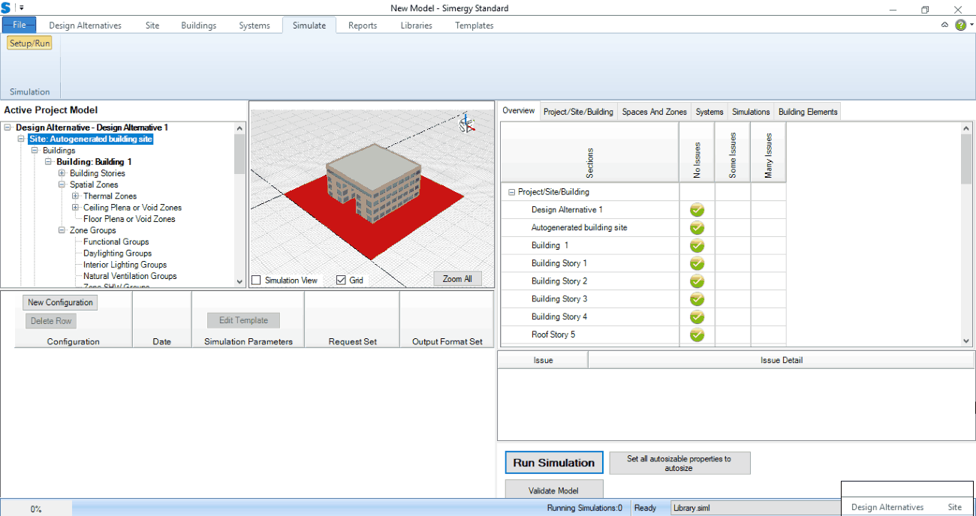Screen dimensions: 976x516
Task: Open the Site ribbon tab
Action: [152, 25]
